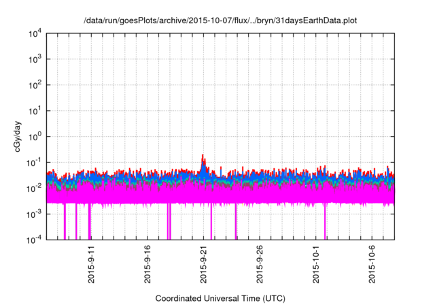Click the 10^-1 y-axis tick label
The image size is (435, 305).
click(34, 163)
